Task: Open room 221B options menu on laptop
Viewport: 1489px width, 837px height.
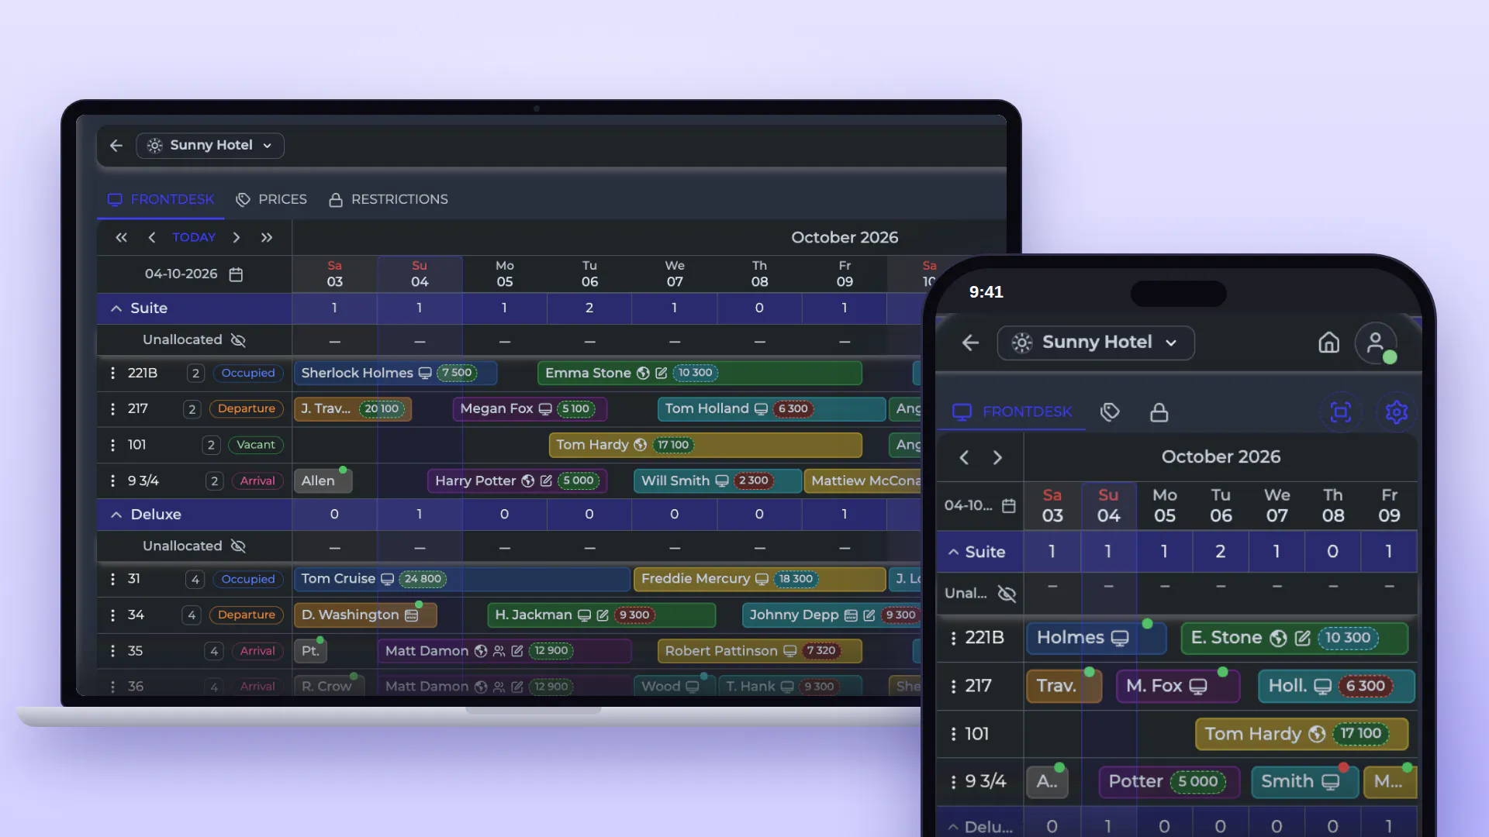Action: point(113,374)
